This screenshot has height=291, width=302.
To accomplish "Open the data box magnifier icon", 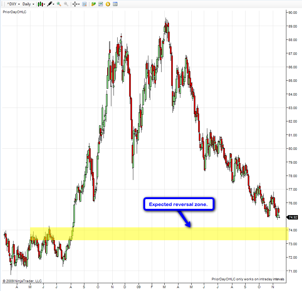I will point(84,4).
